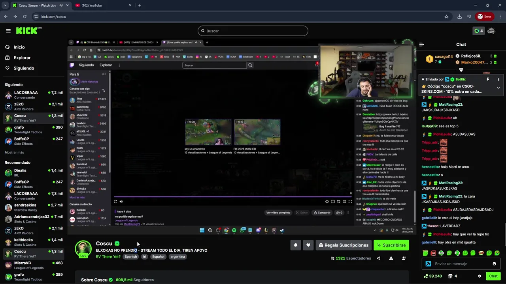Open grafo channel in Siguiendo list
The image size is (506, 284).
[34, 130]
